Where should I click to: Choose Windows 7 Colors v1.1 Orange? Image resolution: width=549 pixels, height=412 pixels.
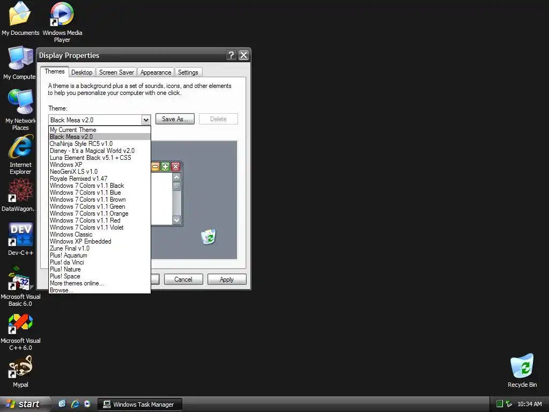tap(99, 214)
